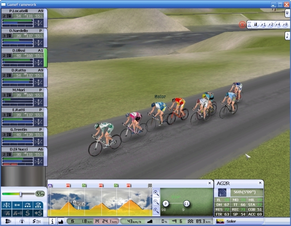Click the team riders icon at bottom-left
The width and height of the screenshot is (291, 226).
point(7,221)
